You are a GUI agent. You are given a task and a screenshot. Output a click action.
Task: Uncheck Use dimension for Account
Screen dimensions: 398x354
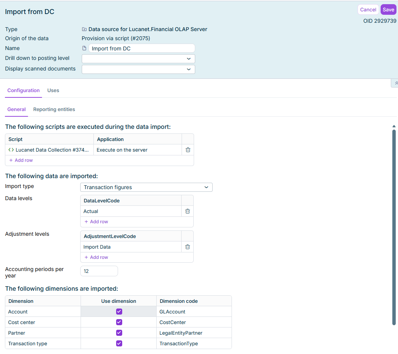pyautogui.click(x=119, y=312)
